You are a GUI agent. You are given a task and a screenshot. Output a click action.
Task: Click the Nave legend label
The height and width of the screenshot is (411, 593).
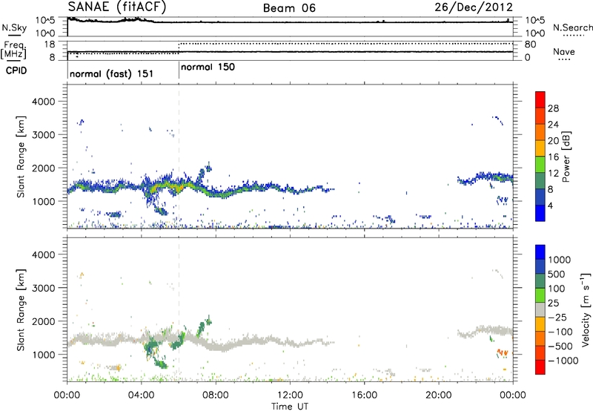(564, 51)
